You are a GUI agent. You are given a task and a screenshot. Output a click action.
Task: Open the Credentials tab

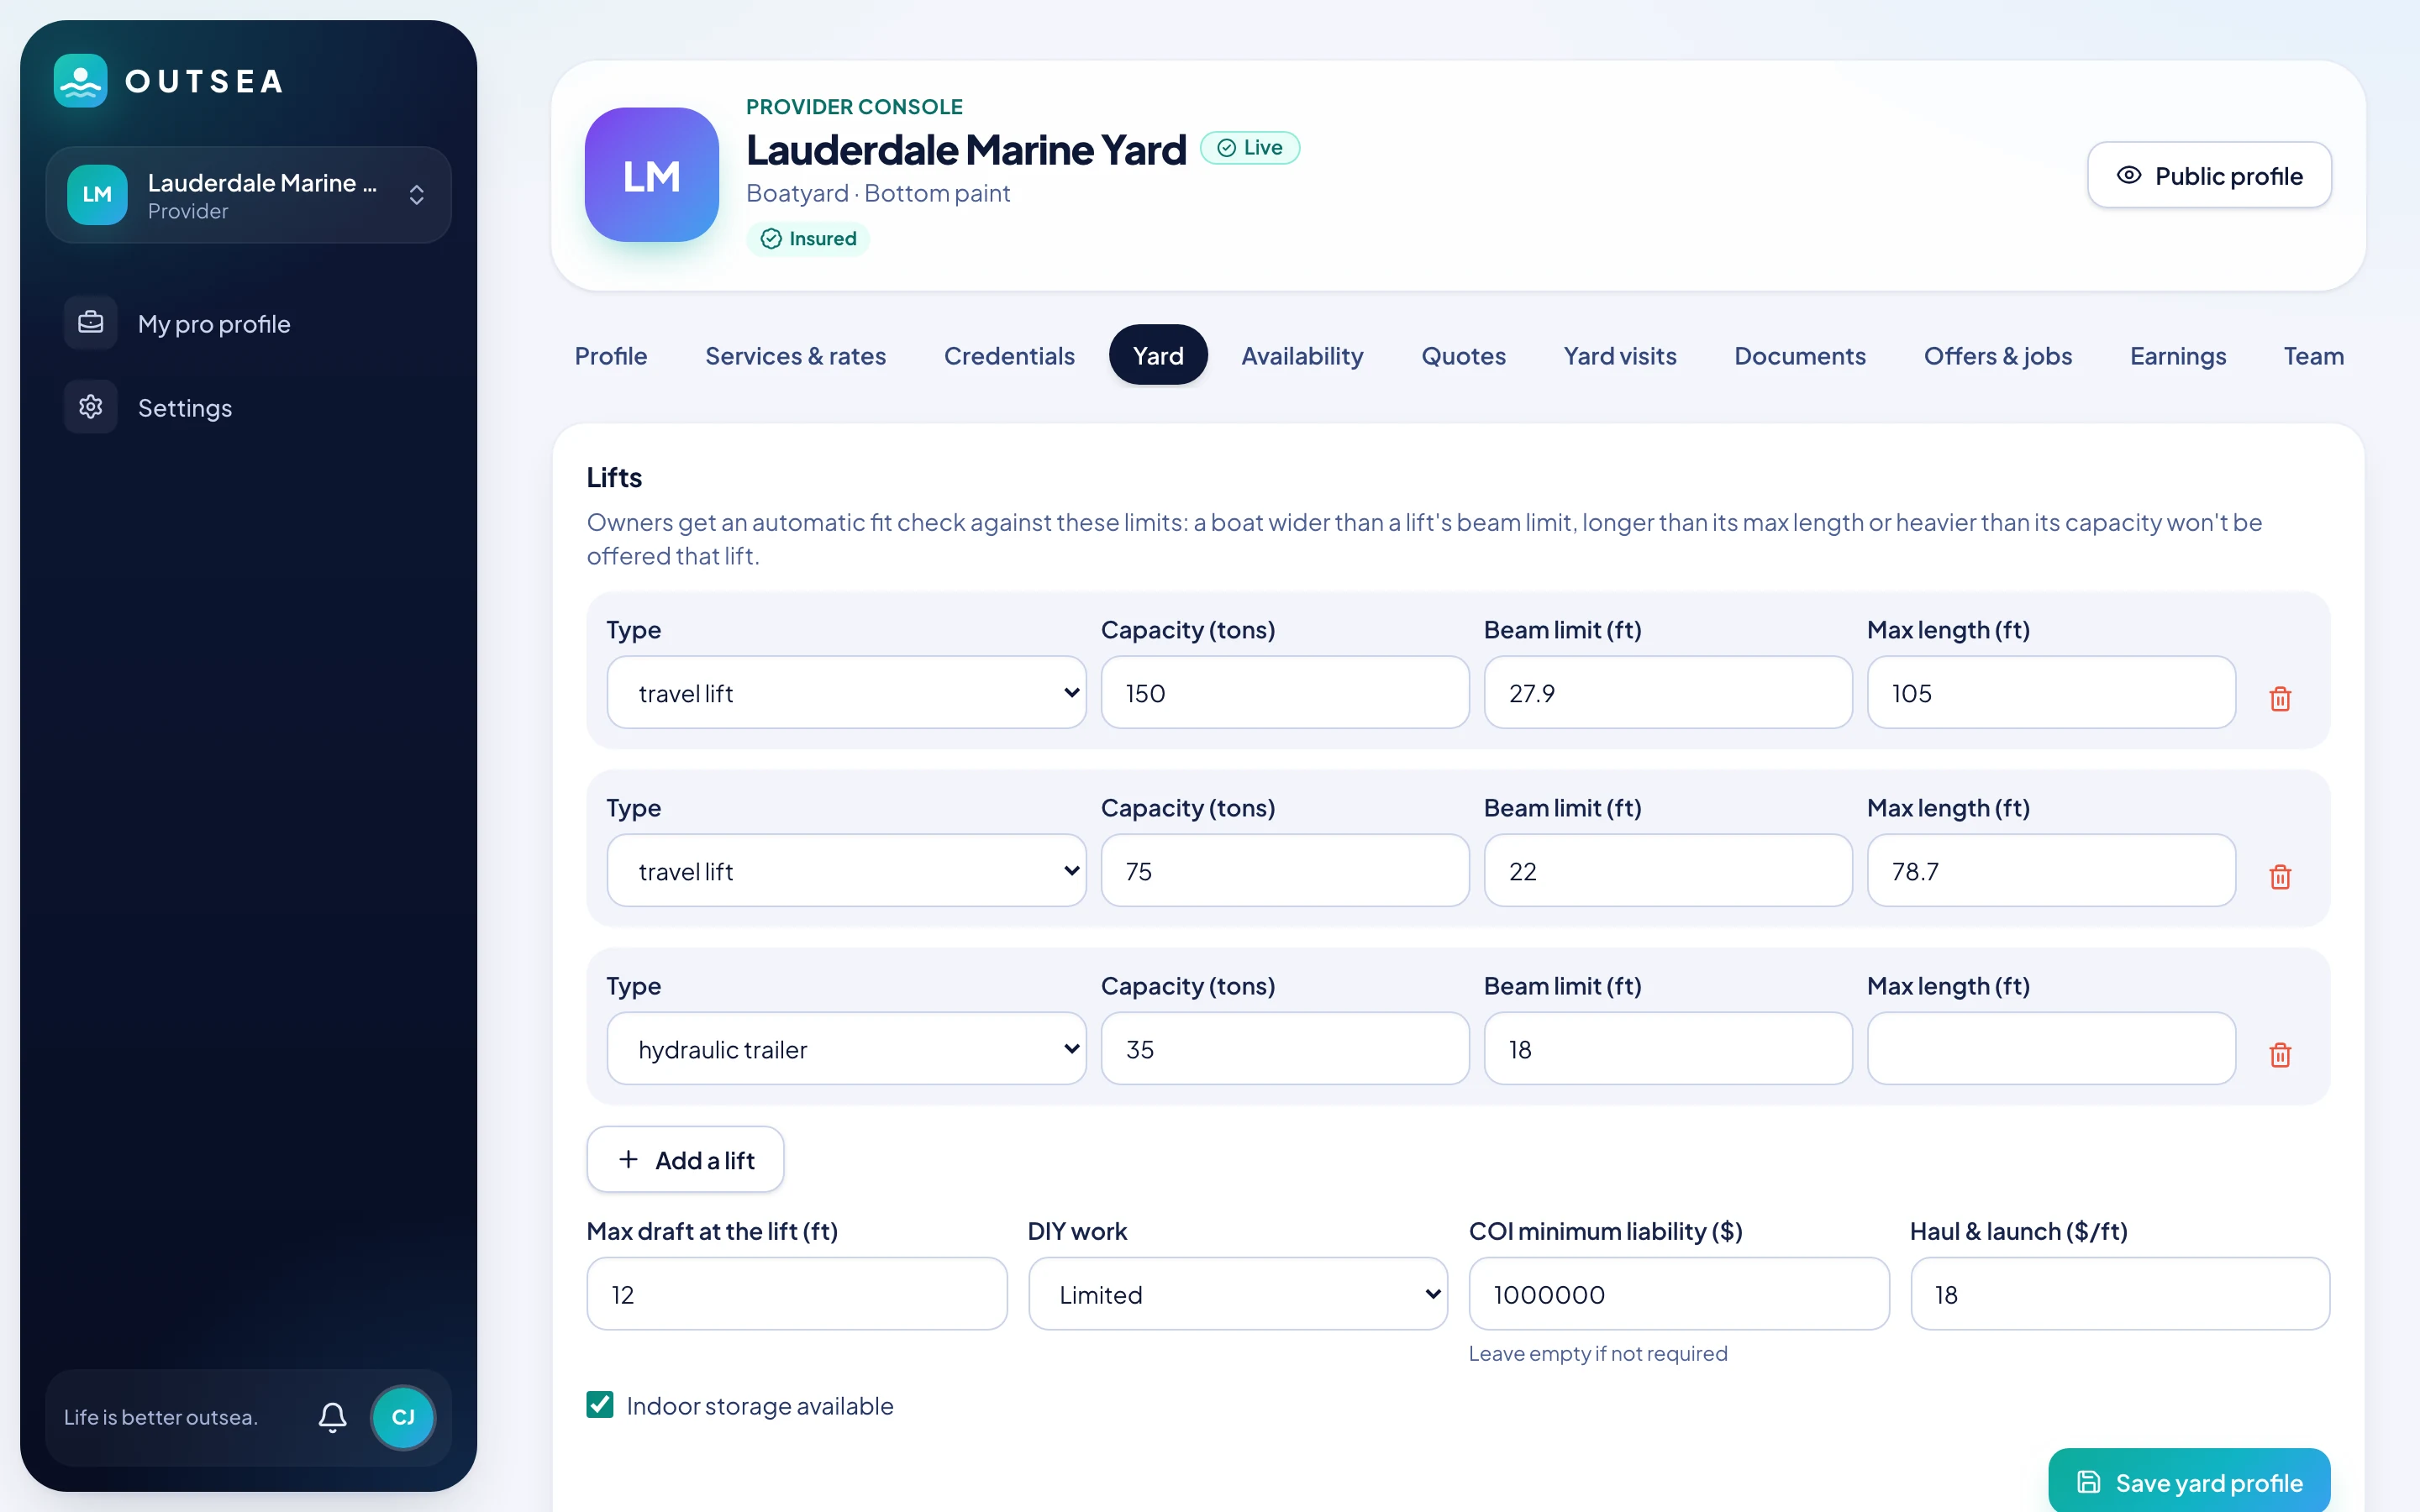(x=1009, y=356)
